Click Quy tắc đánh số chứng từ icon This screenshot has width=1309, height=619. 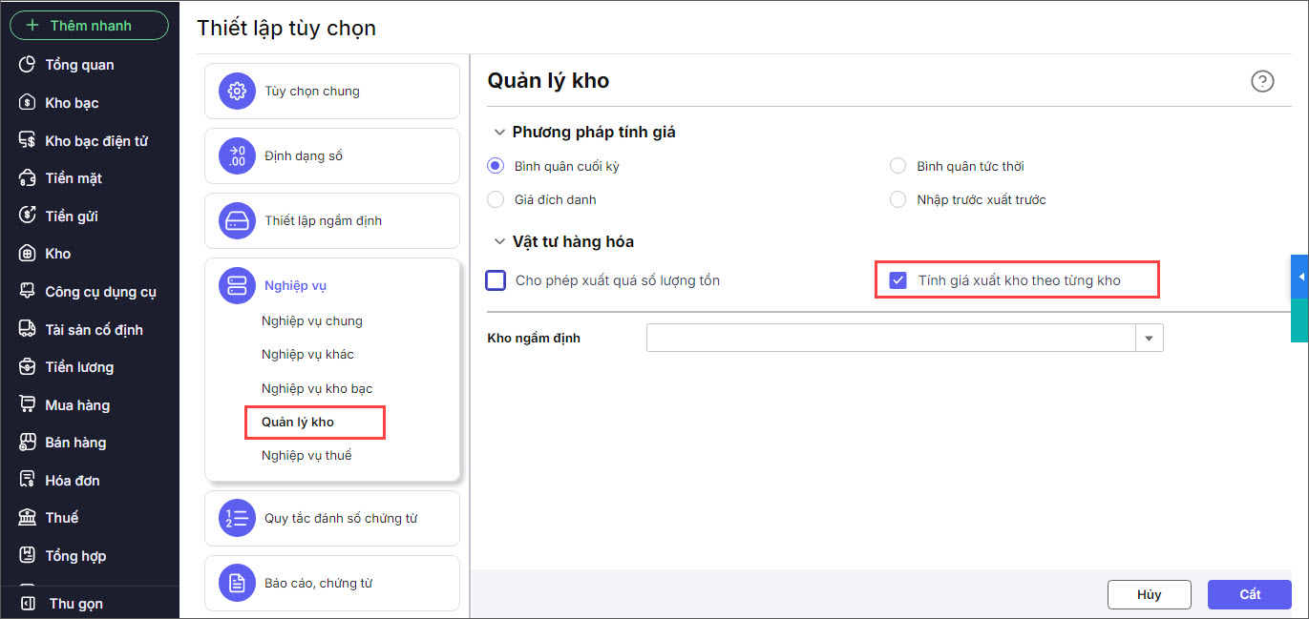[x=237, y=518]
